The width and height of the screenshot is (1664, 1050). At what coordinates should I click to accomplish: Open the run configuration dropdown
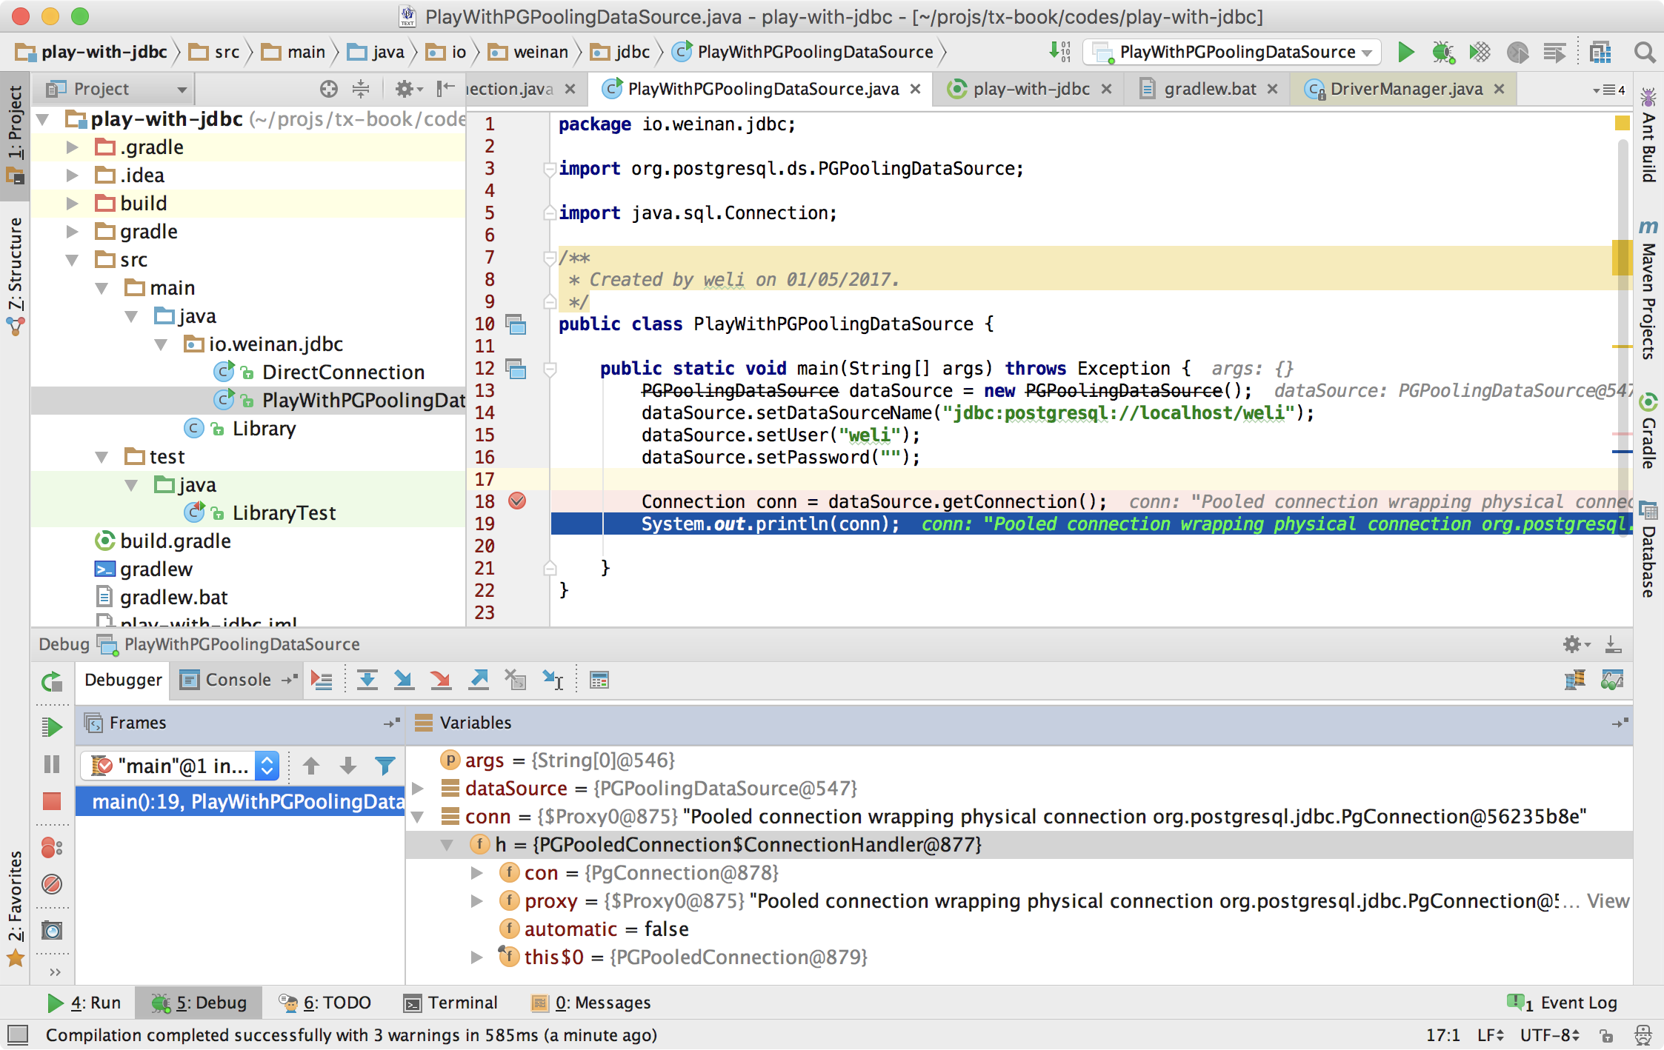click(1232, 52)
